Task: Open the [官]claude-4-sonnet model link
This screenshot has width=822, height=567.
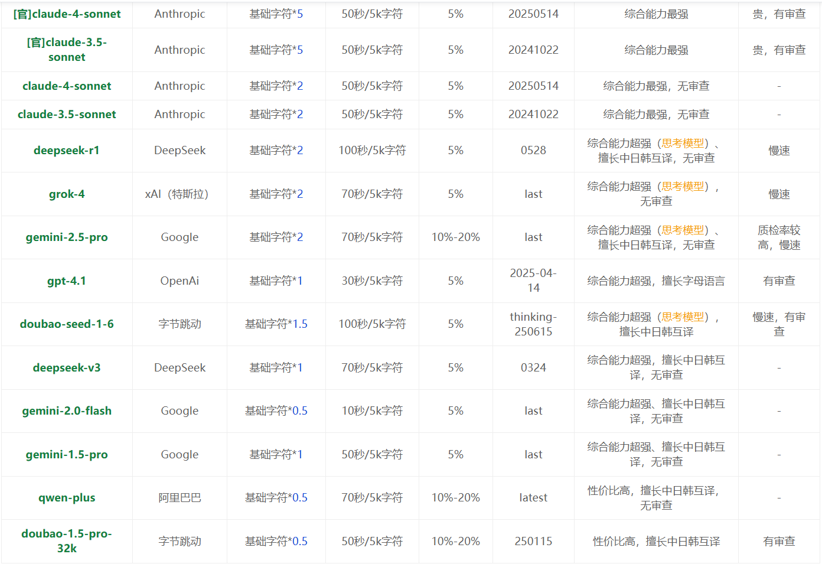Action: (x=67, y=14)
